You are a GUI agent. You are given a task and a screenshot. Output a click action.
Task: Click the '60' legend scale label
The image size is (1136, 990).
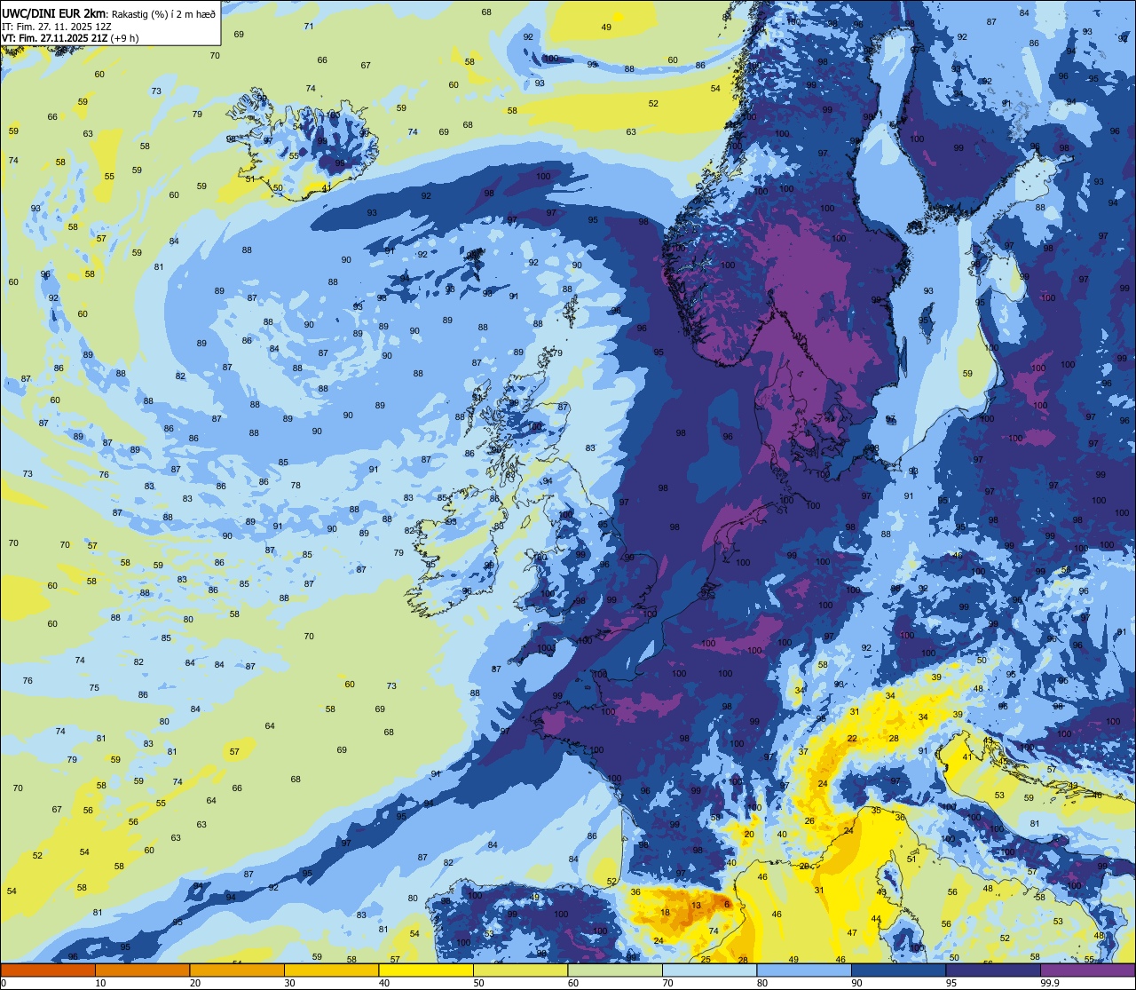pos(572,983)
